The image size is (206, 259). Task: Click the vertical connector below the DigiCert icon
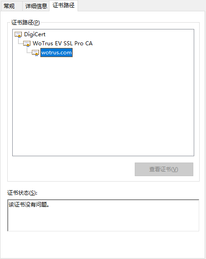(x=18, y=41)
